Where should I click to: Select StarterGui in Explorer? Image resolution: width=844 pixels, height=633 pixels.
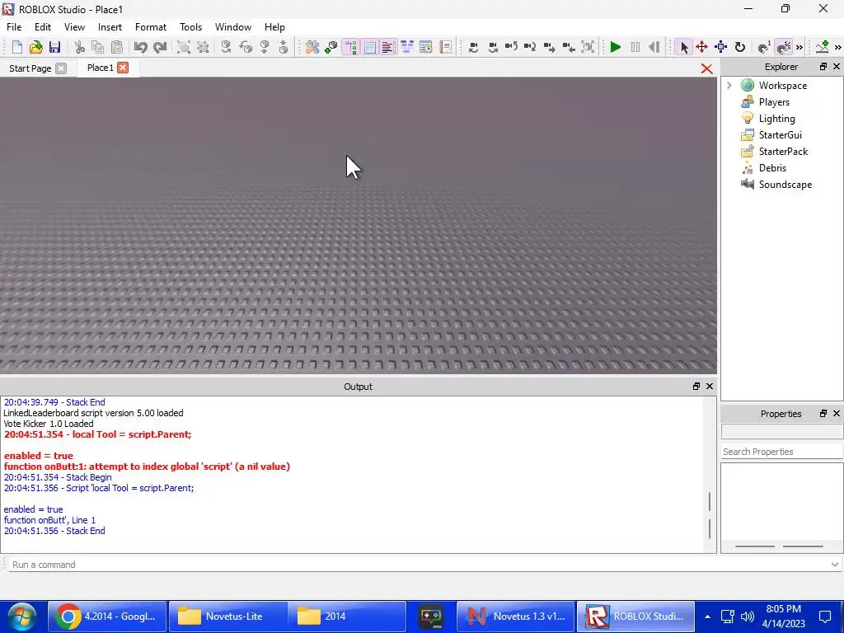780,134
